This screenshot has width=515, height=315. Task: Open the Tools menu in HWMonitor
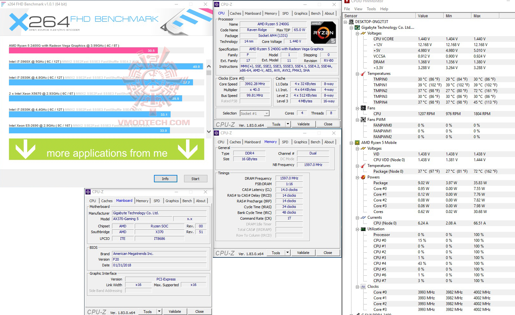pos(371,9)
